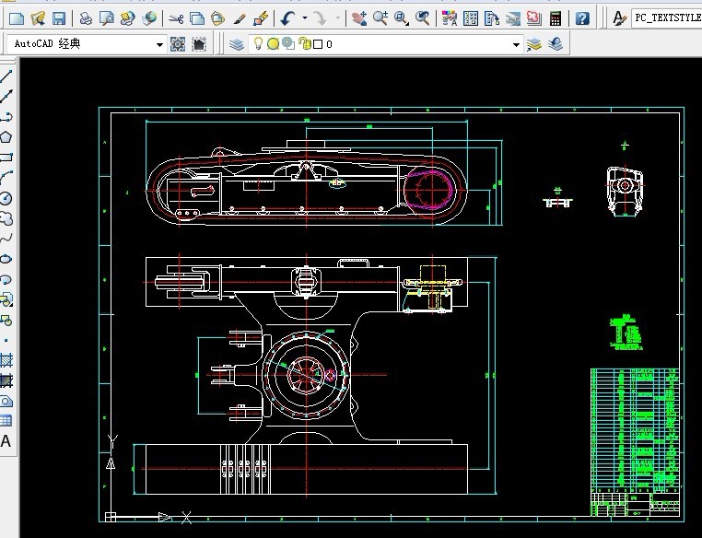Open the QuickCalc calculator

556,18
